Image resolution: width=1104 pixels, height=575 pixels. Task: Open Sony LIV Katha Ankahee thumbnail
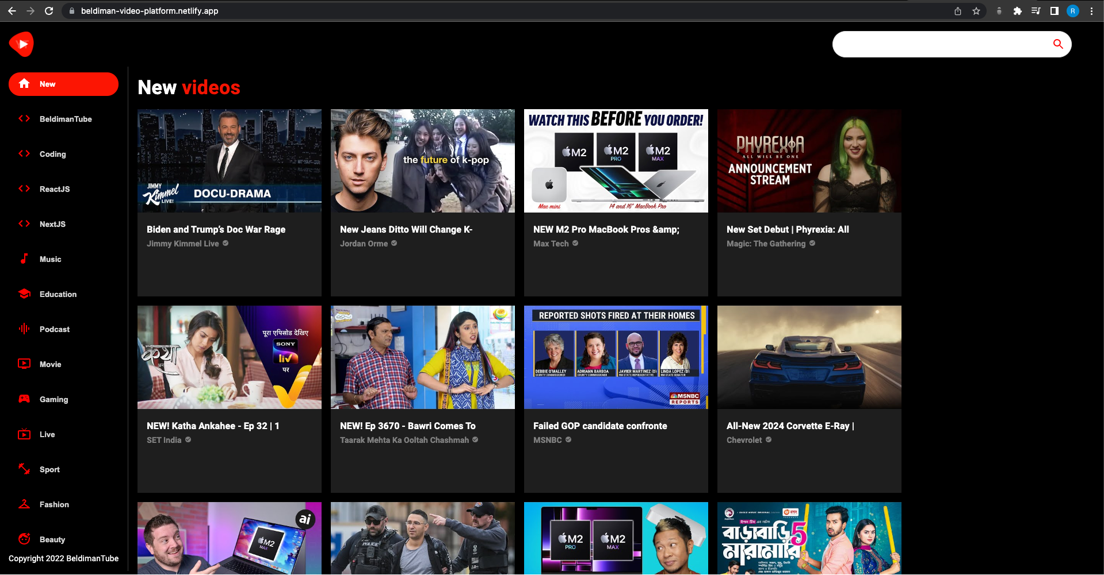point(230,357)
